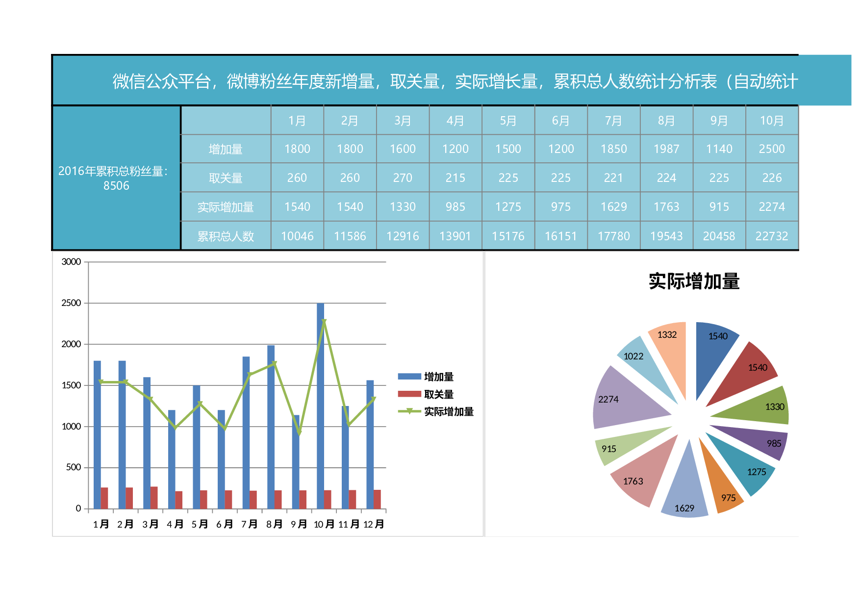860x608 pixels.
Task: Click the 3000 label on the y-axis
Action: pos(71,262)
